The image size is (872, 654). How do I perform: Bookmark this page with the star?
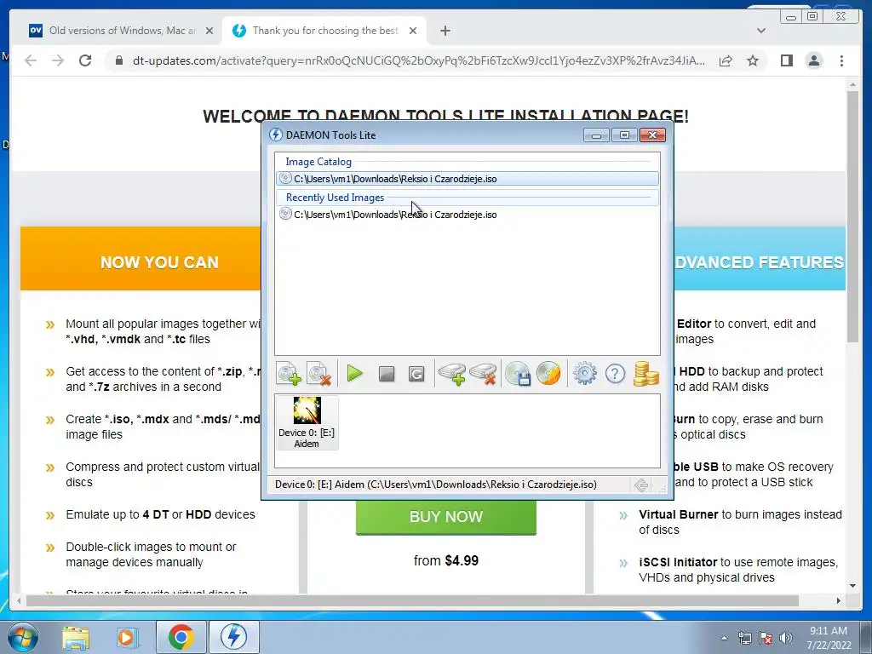(x=753, y=60)
